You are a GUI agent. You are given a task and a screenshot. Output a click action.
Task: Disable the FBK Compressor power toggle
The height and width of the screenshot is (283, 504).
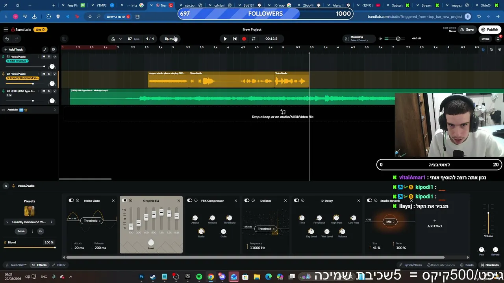pos(190,200)
